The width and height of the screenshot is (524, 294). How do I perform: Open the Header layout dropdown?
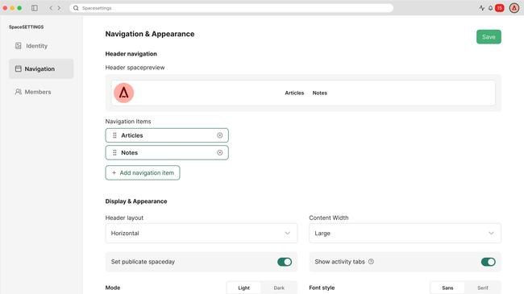click(202, 234)
